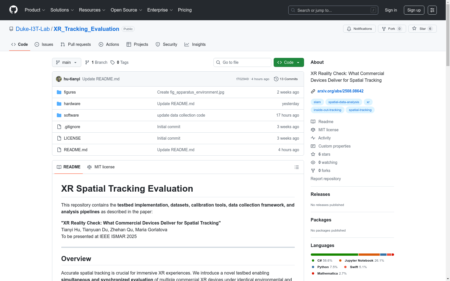Open the global navigation settings icon button
The image size is (450, 281).
(x=432, y=10)
